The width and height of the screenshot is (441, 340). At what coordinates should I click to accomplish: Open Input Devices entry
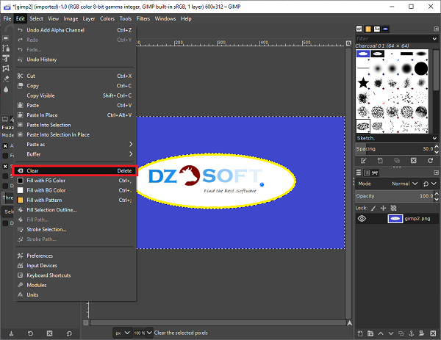coord(75,266)
